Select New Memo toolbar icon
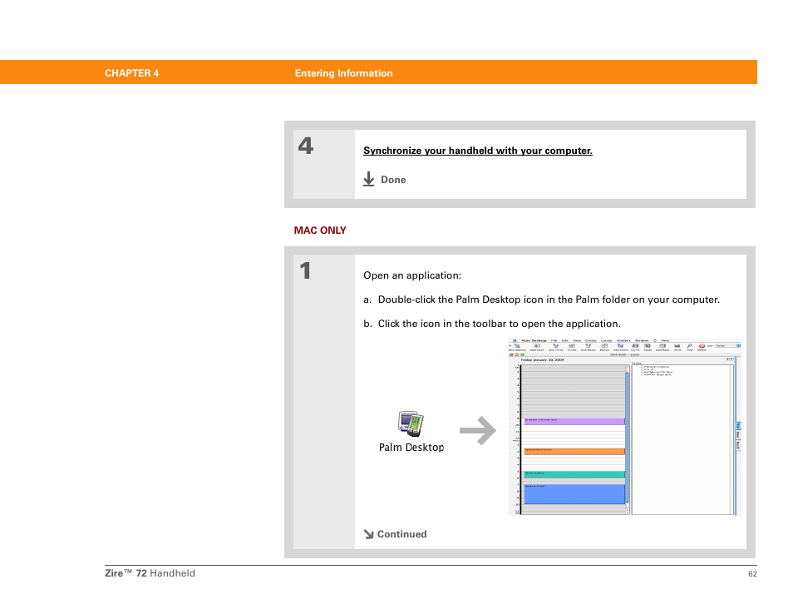This screenshot has width=793, height=614. [x=589, y=346]
